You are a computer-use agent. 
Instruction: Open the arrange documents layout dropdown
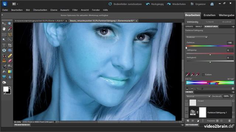[15, 4]
